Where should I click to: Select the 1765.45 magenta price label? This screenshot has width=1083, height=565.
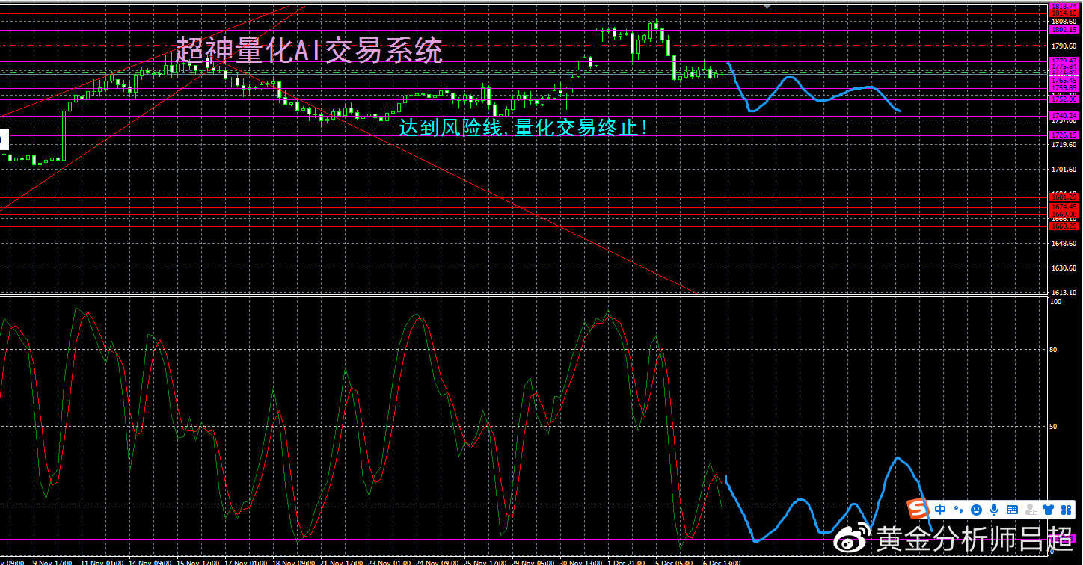click(1064, 80)
